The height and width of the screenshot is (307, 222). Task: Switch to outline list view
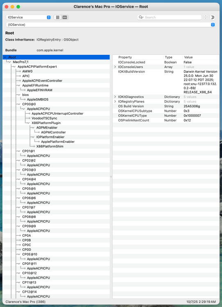coord(58,17)
